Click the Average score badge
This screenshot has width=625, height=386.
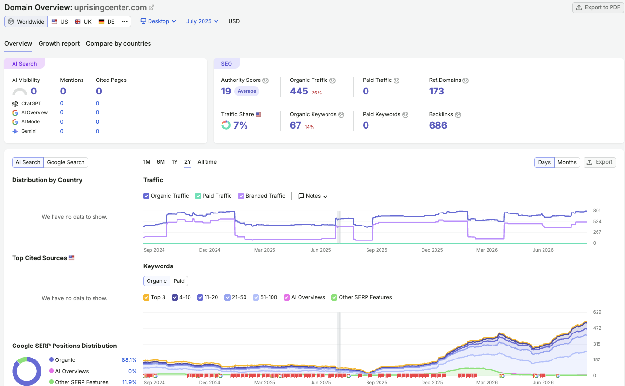point(247,91)
